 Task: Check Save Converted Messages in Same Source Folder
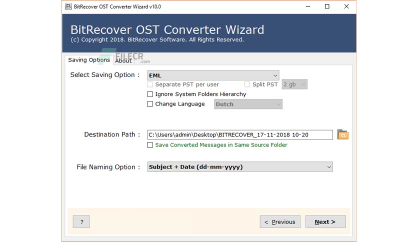point(150,144)
